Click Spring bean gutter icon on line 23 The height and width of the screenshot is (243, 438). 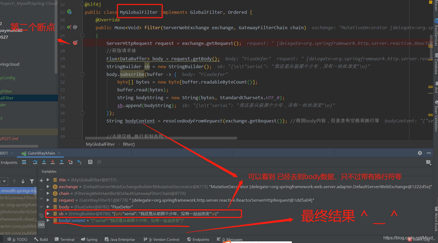69,12
